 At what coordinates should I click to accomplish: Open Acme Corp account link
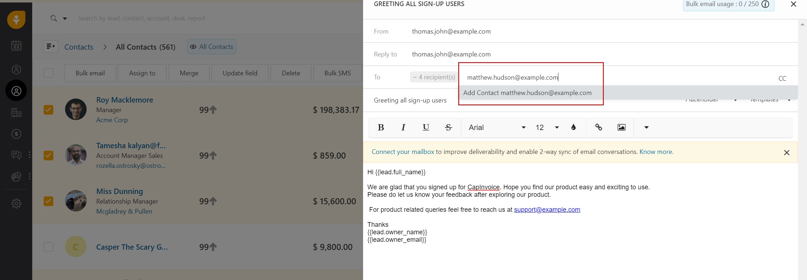pyautogui.click(x=112, y=120)
